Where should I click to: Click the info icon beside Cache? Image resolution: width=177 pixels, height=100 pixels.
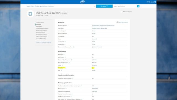point(62,65)
